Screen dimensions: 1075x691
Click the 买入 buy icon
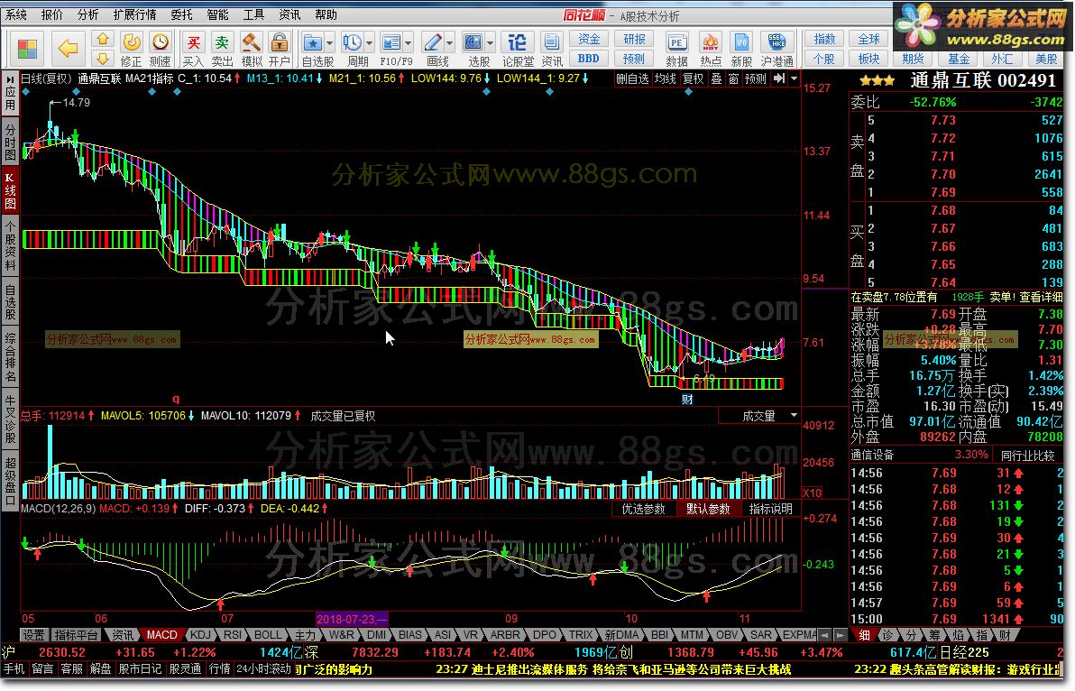click(193, 50)
